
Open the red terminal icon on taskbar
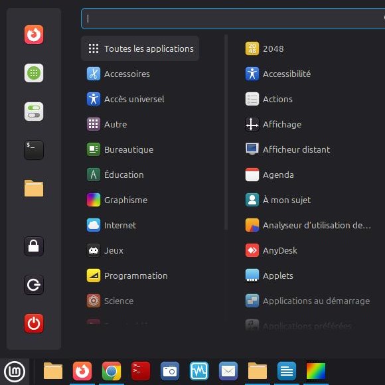click(x=141, y=371)
